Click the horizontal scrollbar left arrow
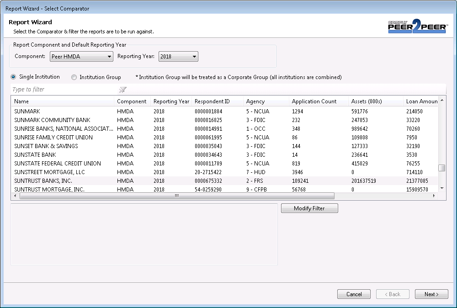Screen dimensions: 457x308 pyautogui.click(x=15, y=196)
